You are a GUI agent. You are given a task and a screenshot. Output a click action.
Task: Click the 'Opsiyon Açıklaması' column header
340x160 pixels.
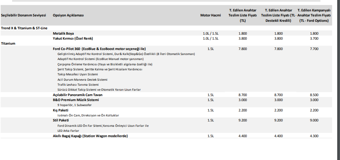68,15
